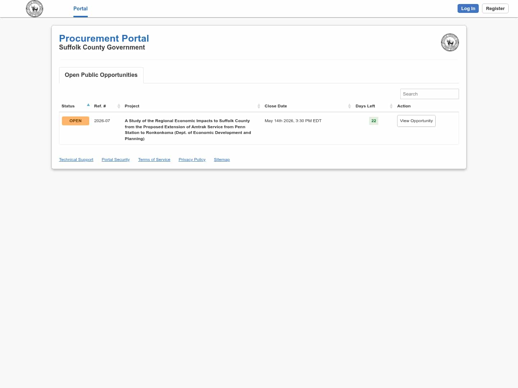Click View Opportunity for project 2026-07
518x388 pixels.
tap(416, 121)
